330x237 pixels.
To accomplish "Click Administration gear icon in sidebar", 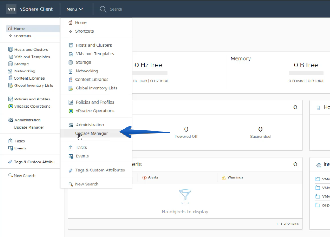I will point(11,120).
